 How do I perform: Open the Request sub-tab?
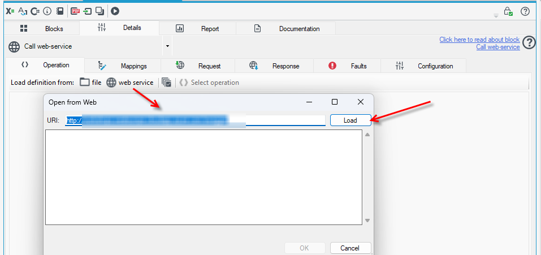point(198,66)
